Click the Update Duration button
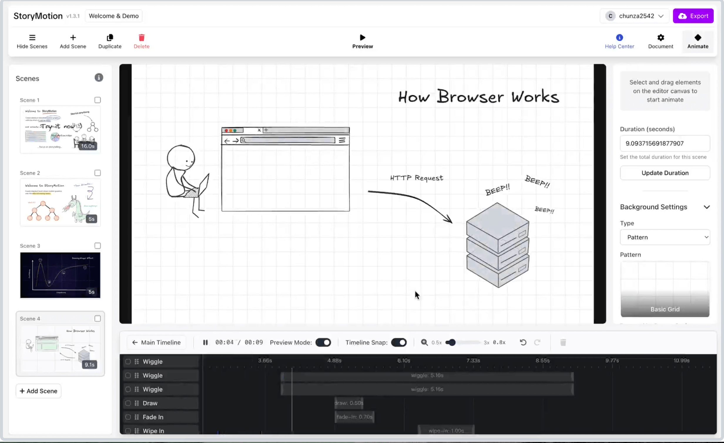 pyautogui.click(x=665, y=173)
